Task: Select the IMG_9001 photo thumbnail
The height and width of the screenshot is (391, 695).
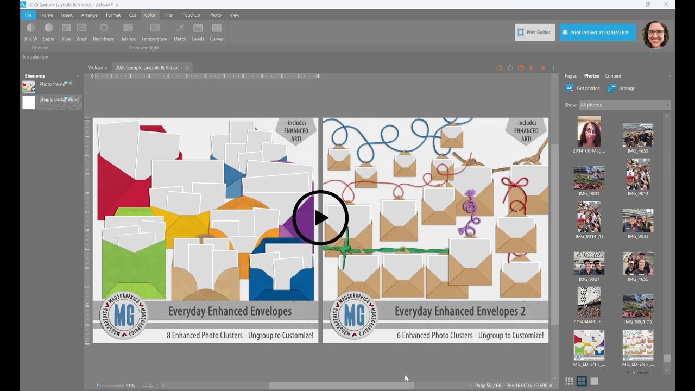Action: (x=589, y=178)
